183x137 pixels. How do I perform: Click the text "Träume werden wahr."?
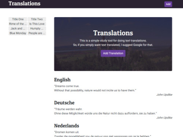tap(68, 109)
